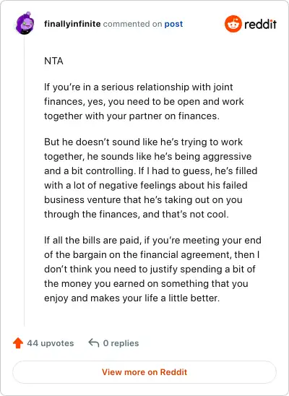The image size is (289, 396).
Task: Select paragraph starting 'If you're in a serious'
Action: tap(144, 101)
